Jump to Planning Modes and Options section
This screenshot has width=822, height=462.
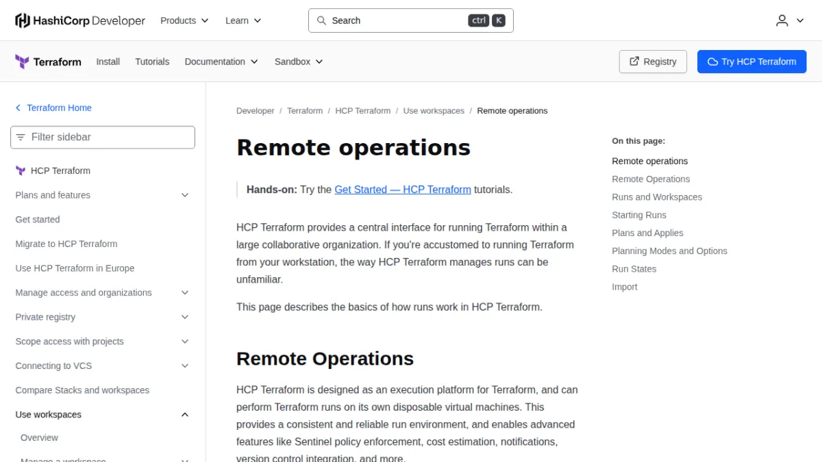(x=669, y=251)
